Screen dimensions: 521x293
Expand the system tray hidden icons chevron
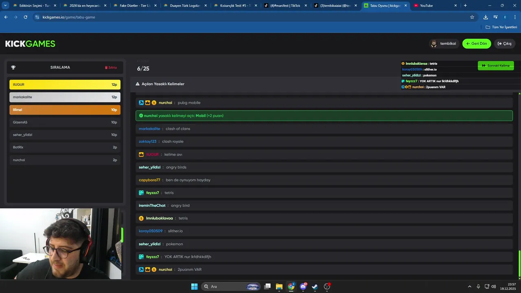tap(469, 286)
